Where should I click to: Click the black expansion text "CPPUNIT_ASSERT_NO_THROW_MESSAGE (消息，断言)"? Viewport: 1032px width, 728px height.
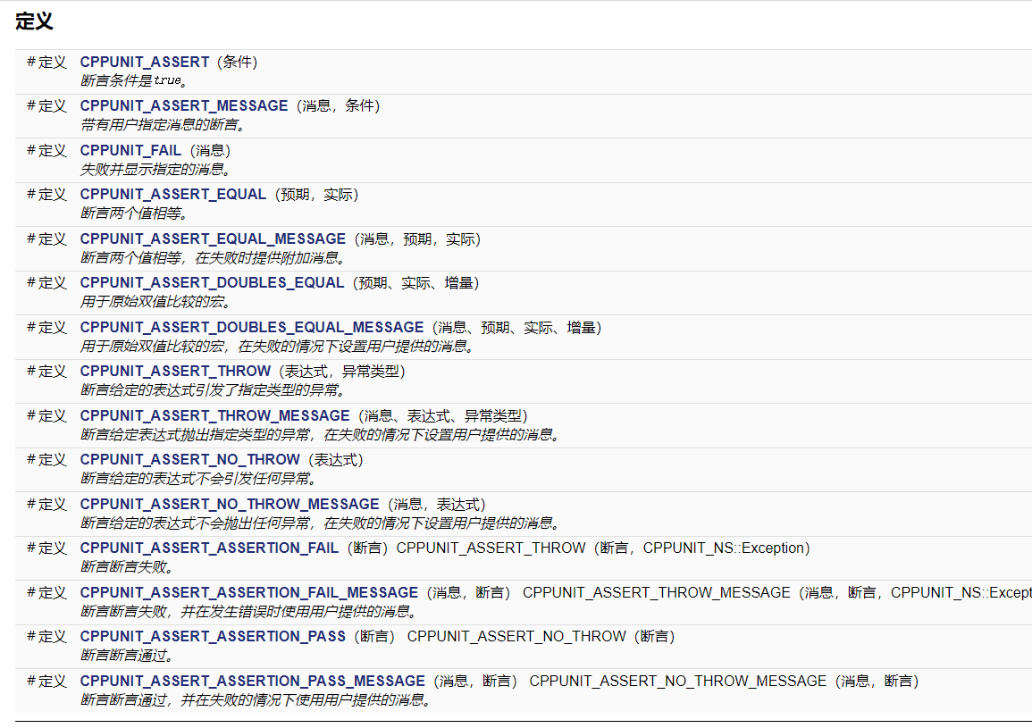tap(724, 682)
